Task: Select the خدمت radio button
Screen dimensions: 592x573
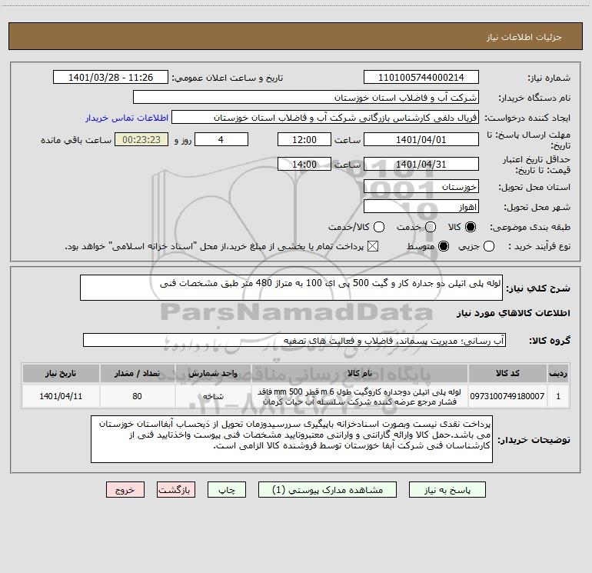Action: click(x=431, y=227)
